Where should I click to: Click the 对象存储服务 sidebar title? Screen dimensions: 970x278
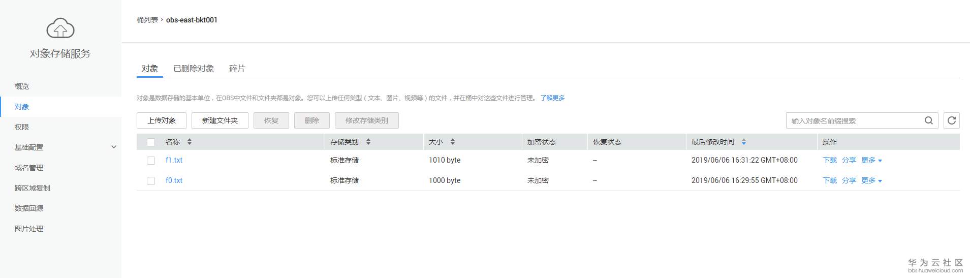(x=60, y=53)
